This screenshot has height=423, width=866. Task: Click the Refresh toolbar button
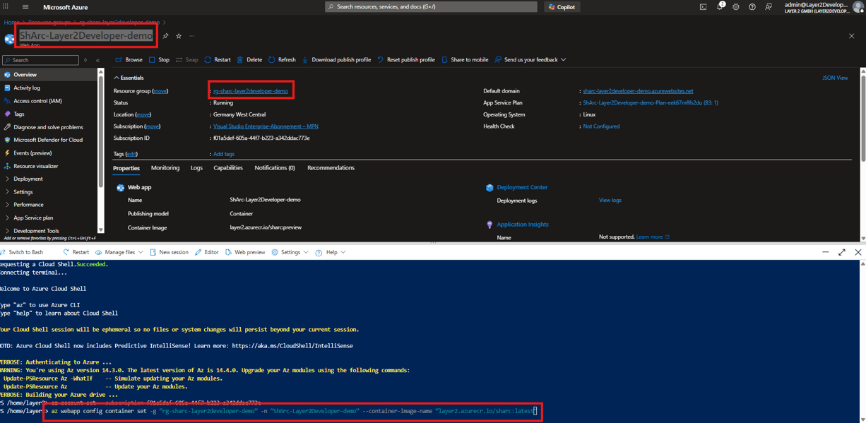click(281, 60)
